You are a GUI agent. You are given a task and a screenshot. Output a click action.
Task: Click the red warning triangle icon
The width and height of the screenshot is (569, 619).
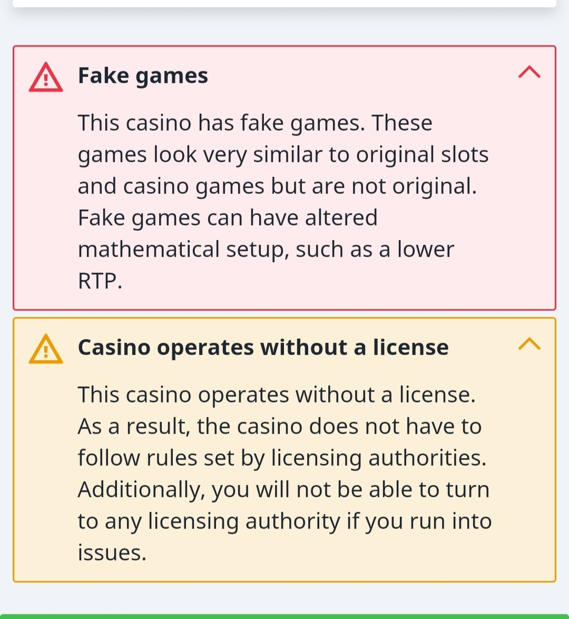(x=46, y=77)
